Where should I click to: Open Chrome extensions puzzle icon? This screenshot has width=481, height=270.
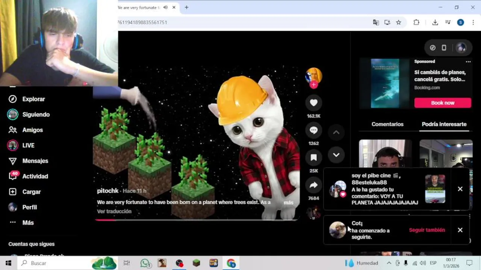pos(416,22)
